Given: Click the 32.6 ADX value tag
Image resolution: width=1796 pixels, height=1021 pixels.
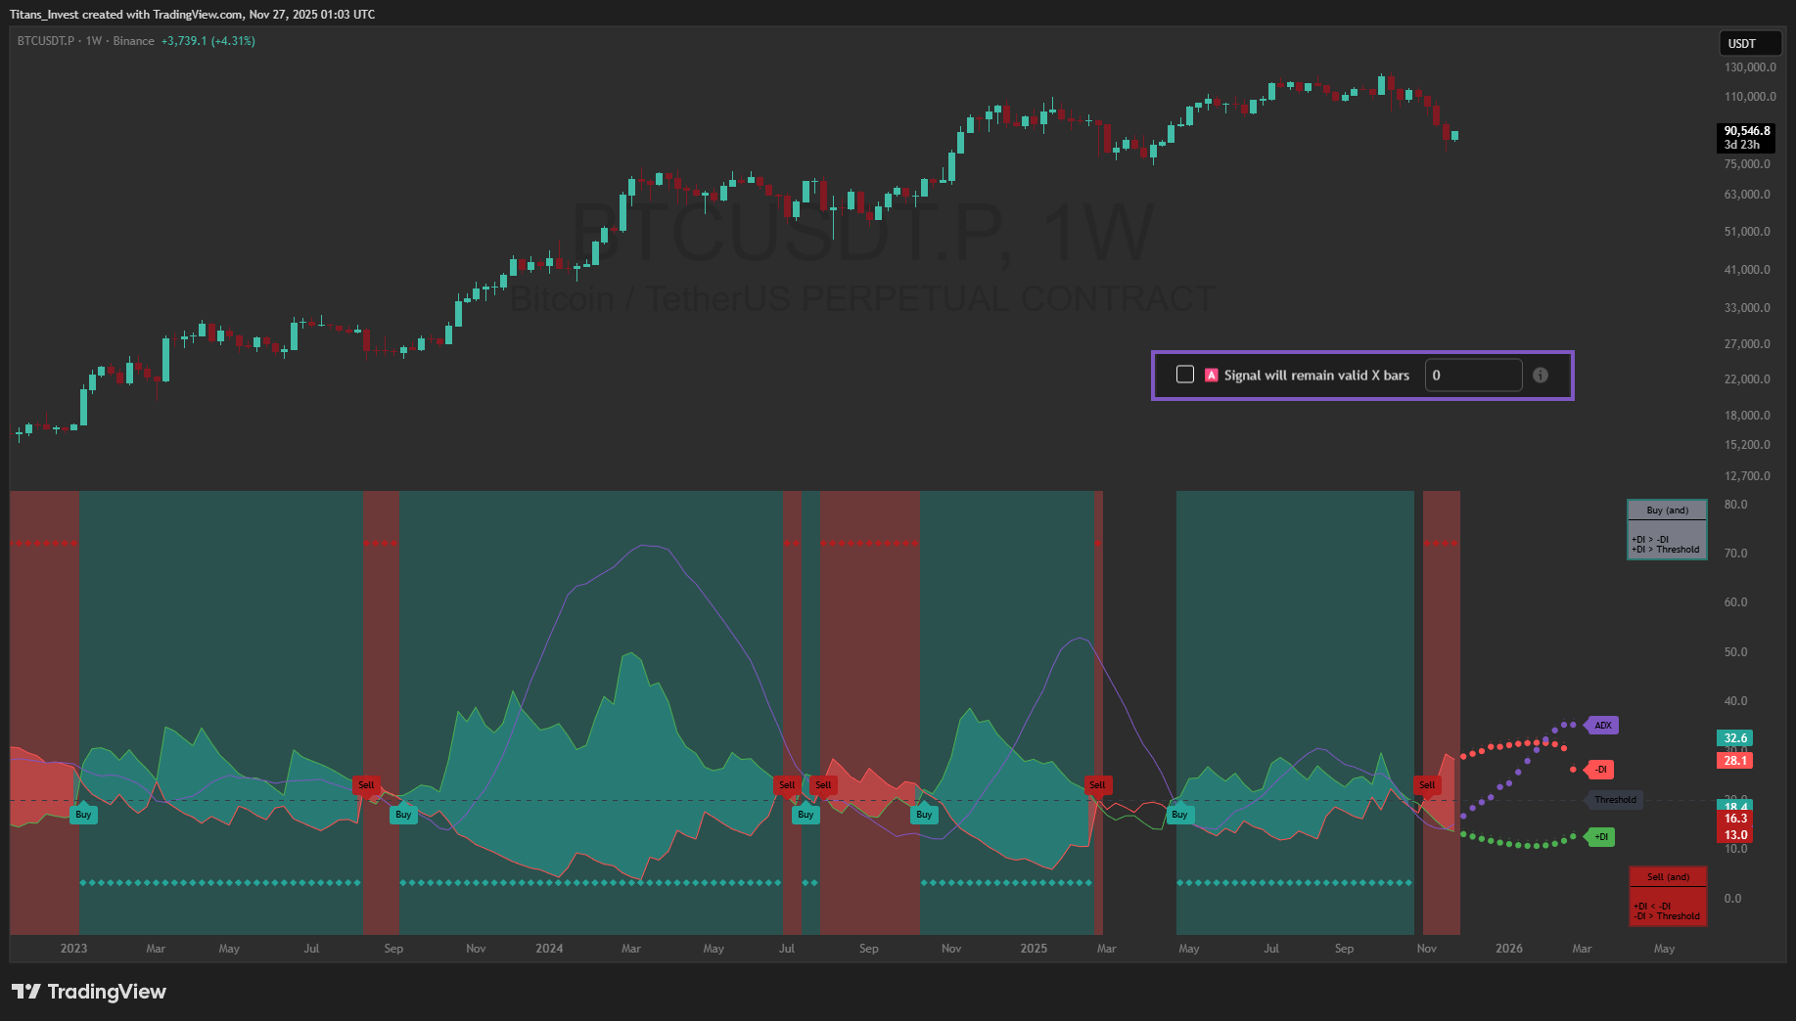Looking at the screenshot, I should [1735, 738].
